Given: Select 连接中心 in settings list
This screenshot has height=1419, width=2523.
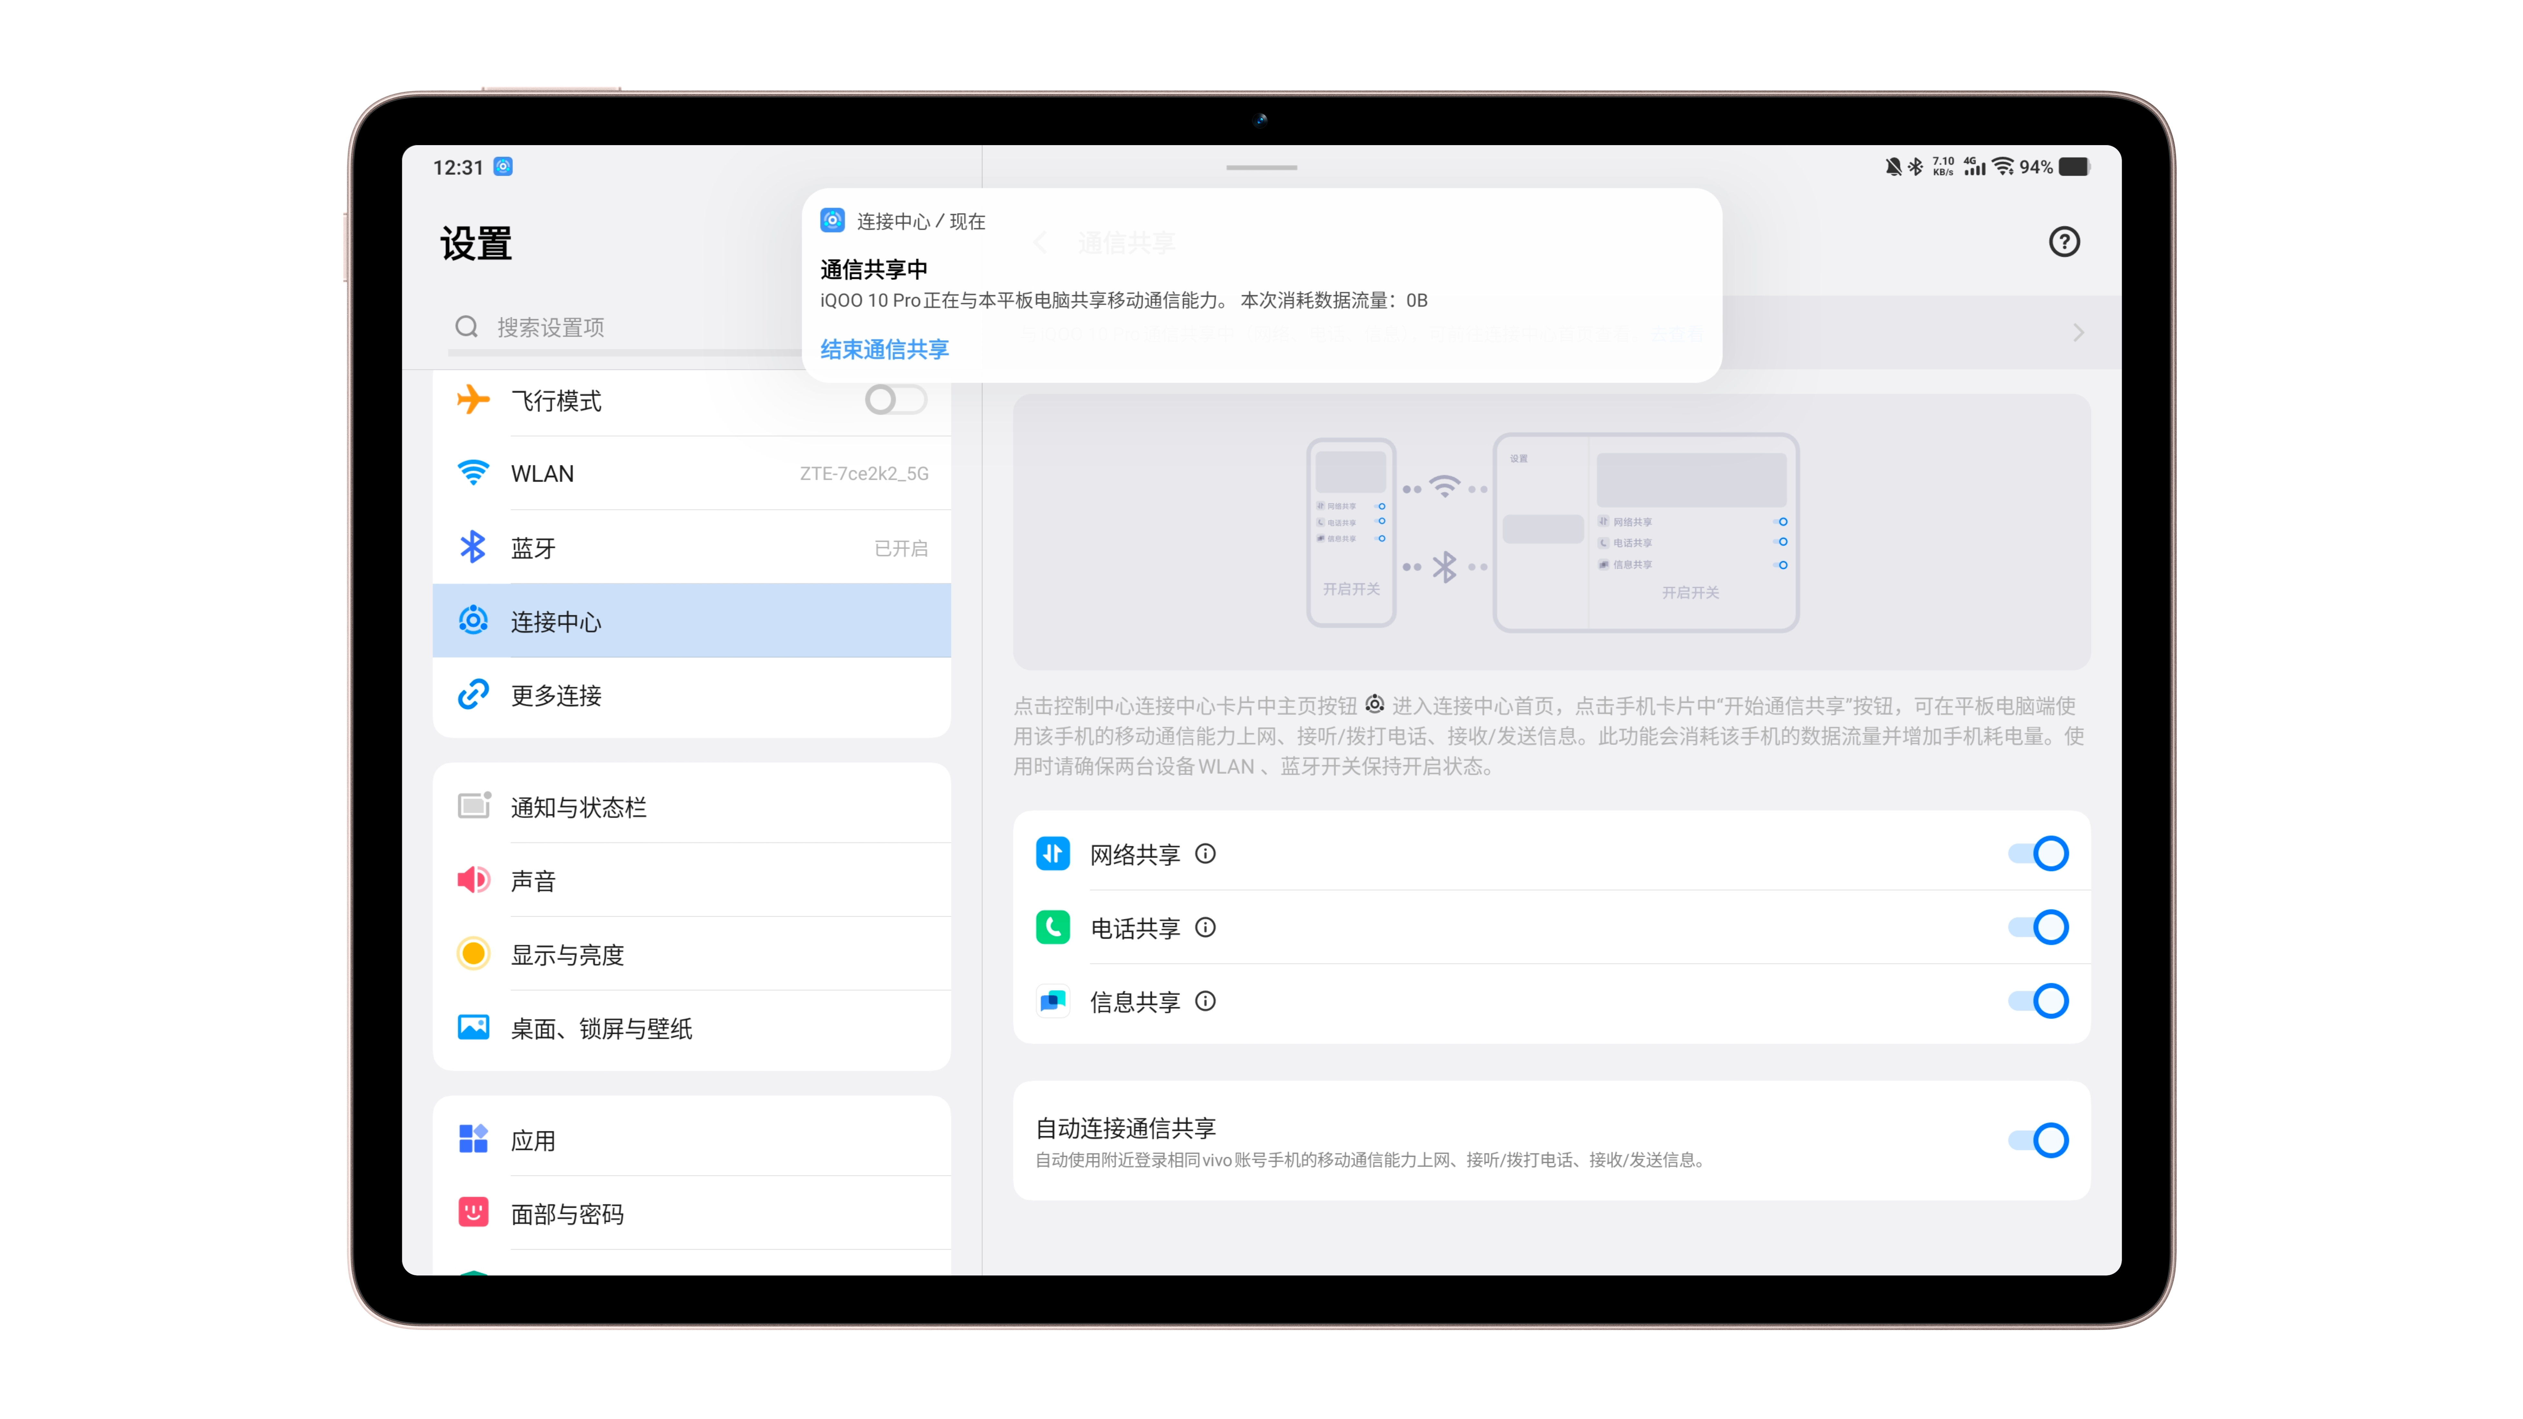Looking at the screenshot, I should pyautogui.click(x=692, y=621).
